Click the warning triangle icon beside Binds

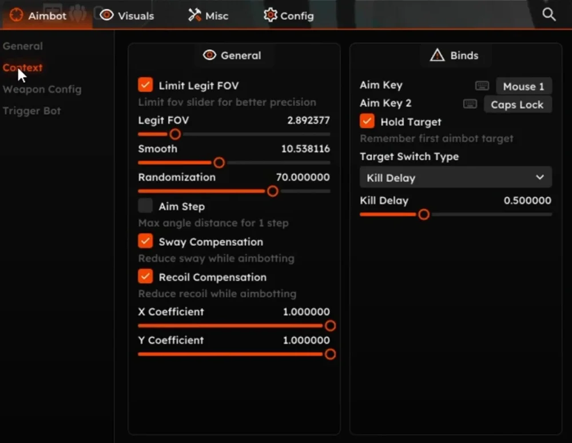coord(437,55)
